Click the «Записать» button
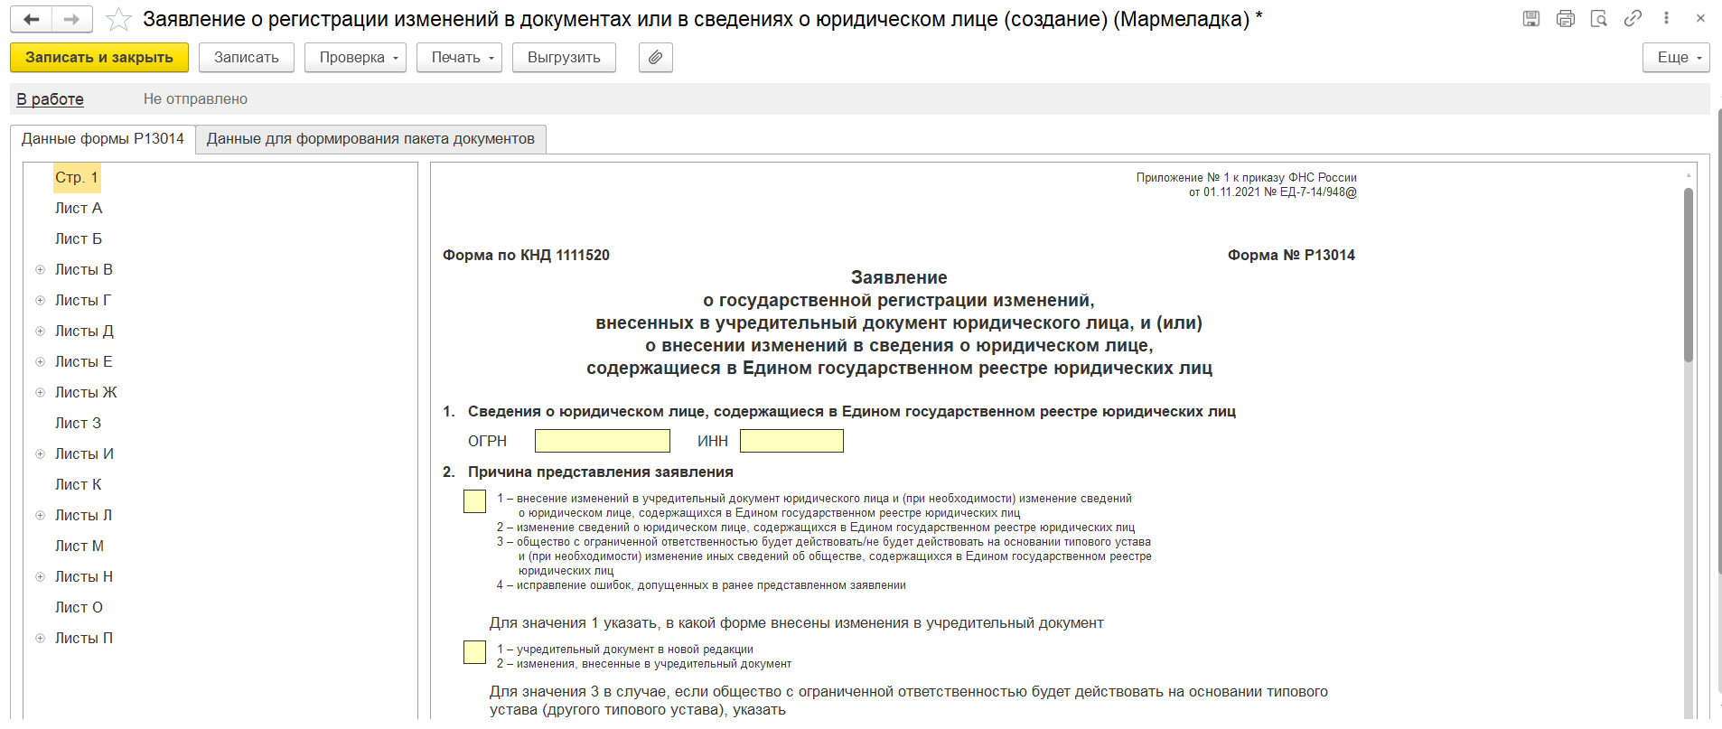 pyautogui.click(x=247, y=58)
